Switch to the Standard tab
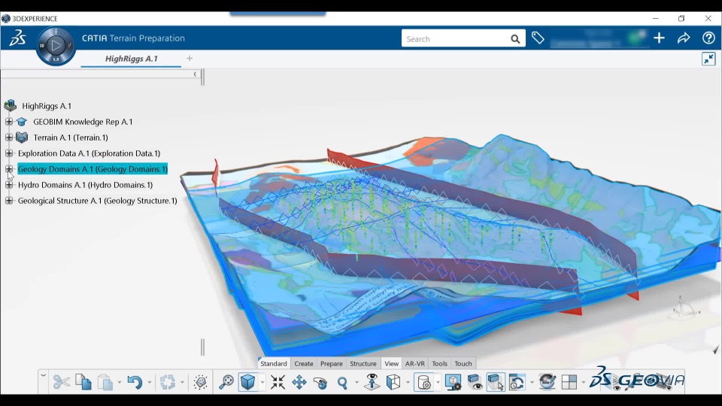Viewport: 722px width, 406px height. point(274,363)
